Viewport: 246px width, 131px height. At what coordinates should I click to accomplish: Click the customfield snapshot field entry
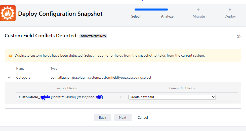coord(61,97)
